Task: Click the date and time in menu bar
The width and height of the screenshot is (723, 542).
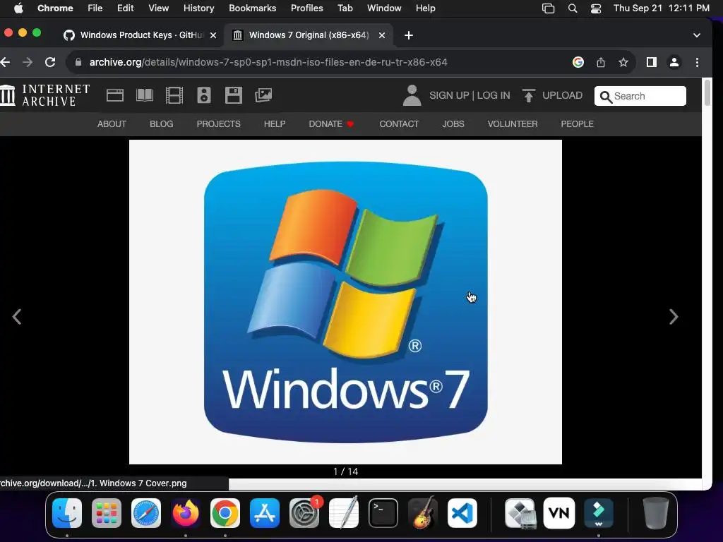Action: click(661, 8)
